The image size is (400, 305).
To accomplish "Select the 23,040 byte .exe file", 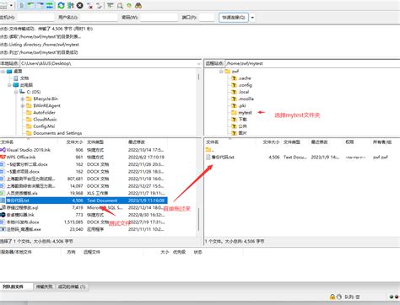I will pos(84,229).
